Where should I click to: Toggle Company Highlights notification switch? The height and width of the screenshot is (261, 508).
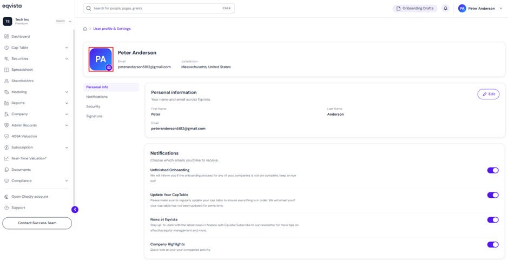[x=493, y=244]
